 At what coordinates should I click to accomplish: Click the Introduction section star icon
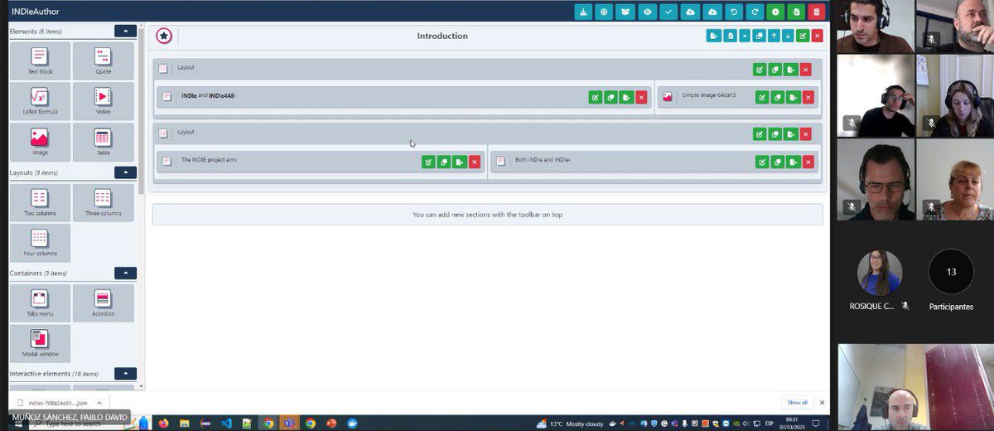point(164,36)
